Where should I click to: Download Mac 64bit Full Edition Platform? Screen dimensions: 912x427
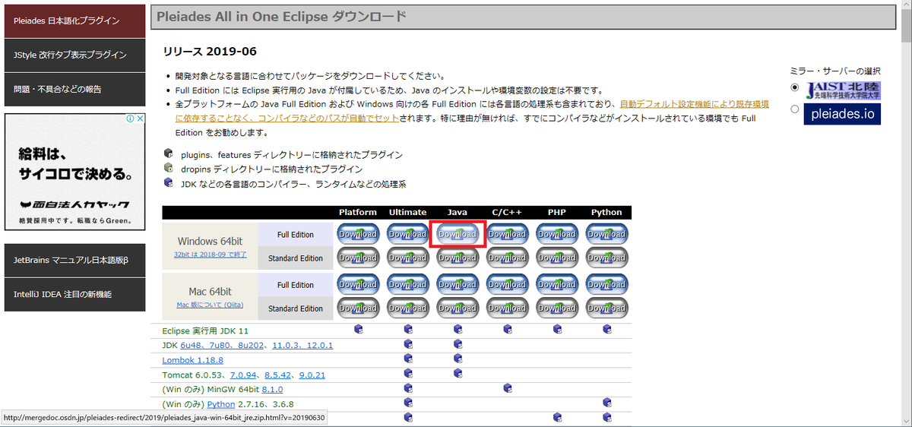358,285
